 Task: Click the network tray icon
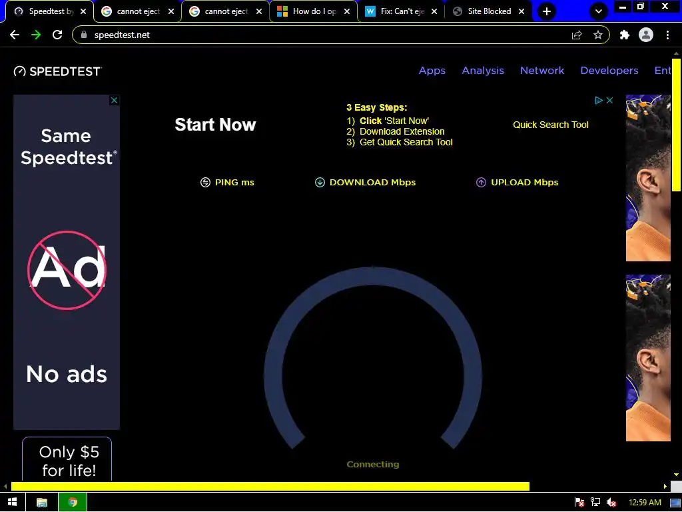(x=595, y=503)
